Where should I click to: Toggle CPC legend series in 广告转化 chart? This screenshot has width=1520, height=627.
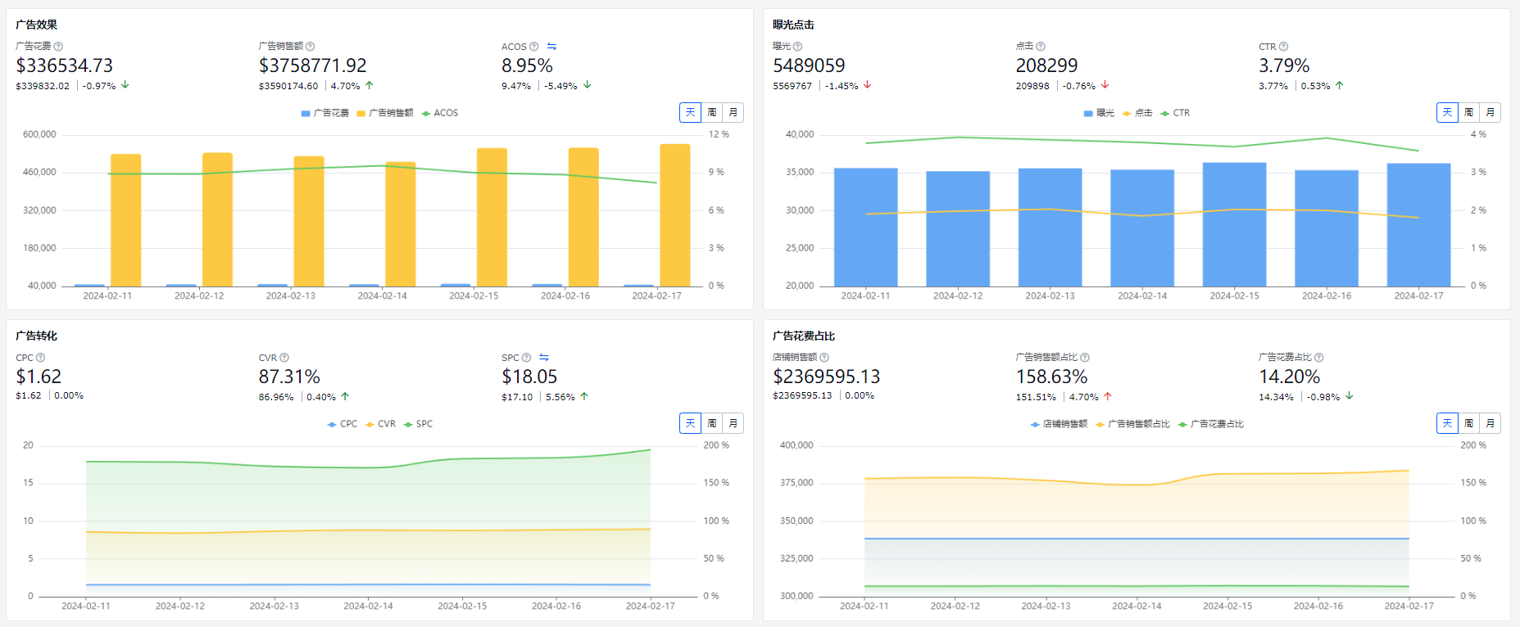(x=343, y=424)
